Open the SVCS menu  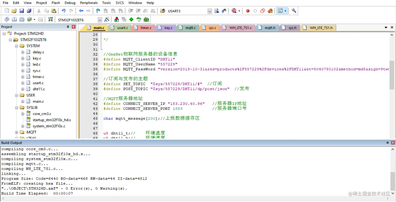click(x=120, y=3)
